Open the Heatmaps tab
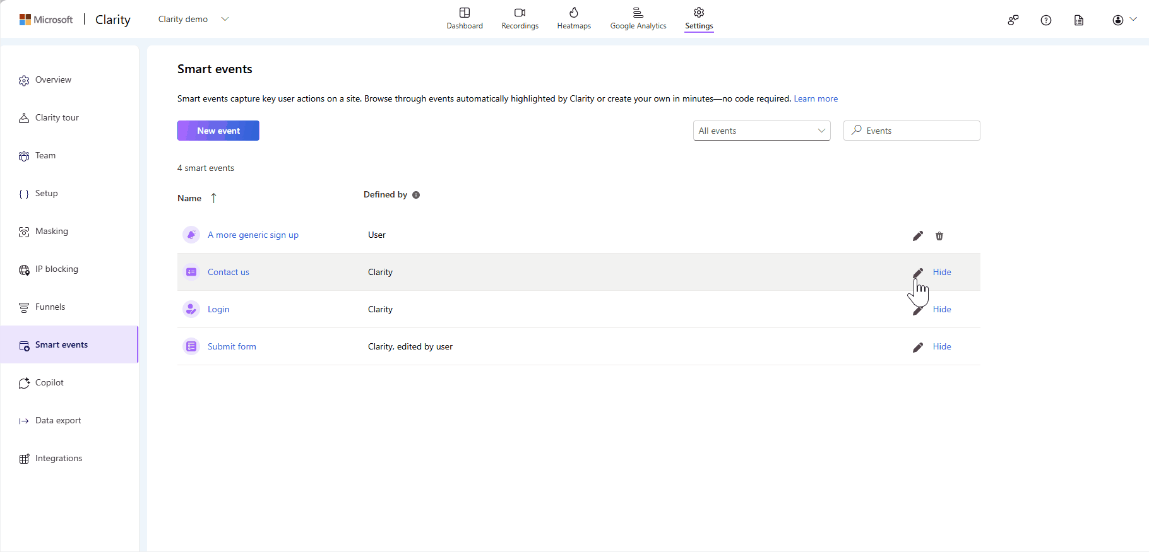1149x552 pixels. point(574,19)
